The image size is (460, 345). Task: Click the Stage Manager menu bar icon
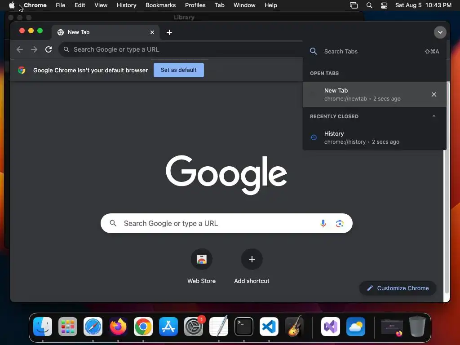point(354,5)
